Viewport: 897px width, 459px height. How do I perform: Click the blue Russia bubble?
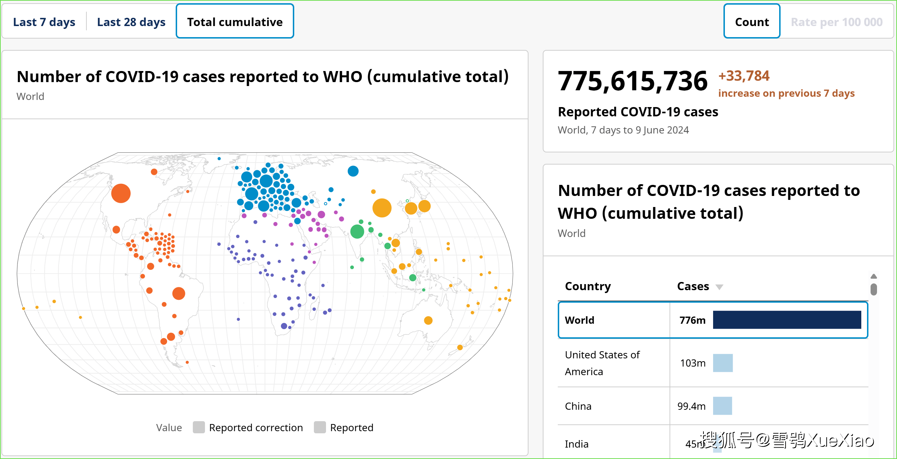[353, 171]
